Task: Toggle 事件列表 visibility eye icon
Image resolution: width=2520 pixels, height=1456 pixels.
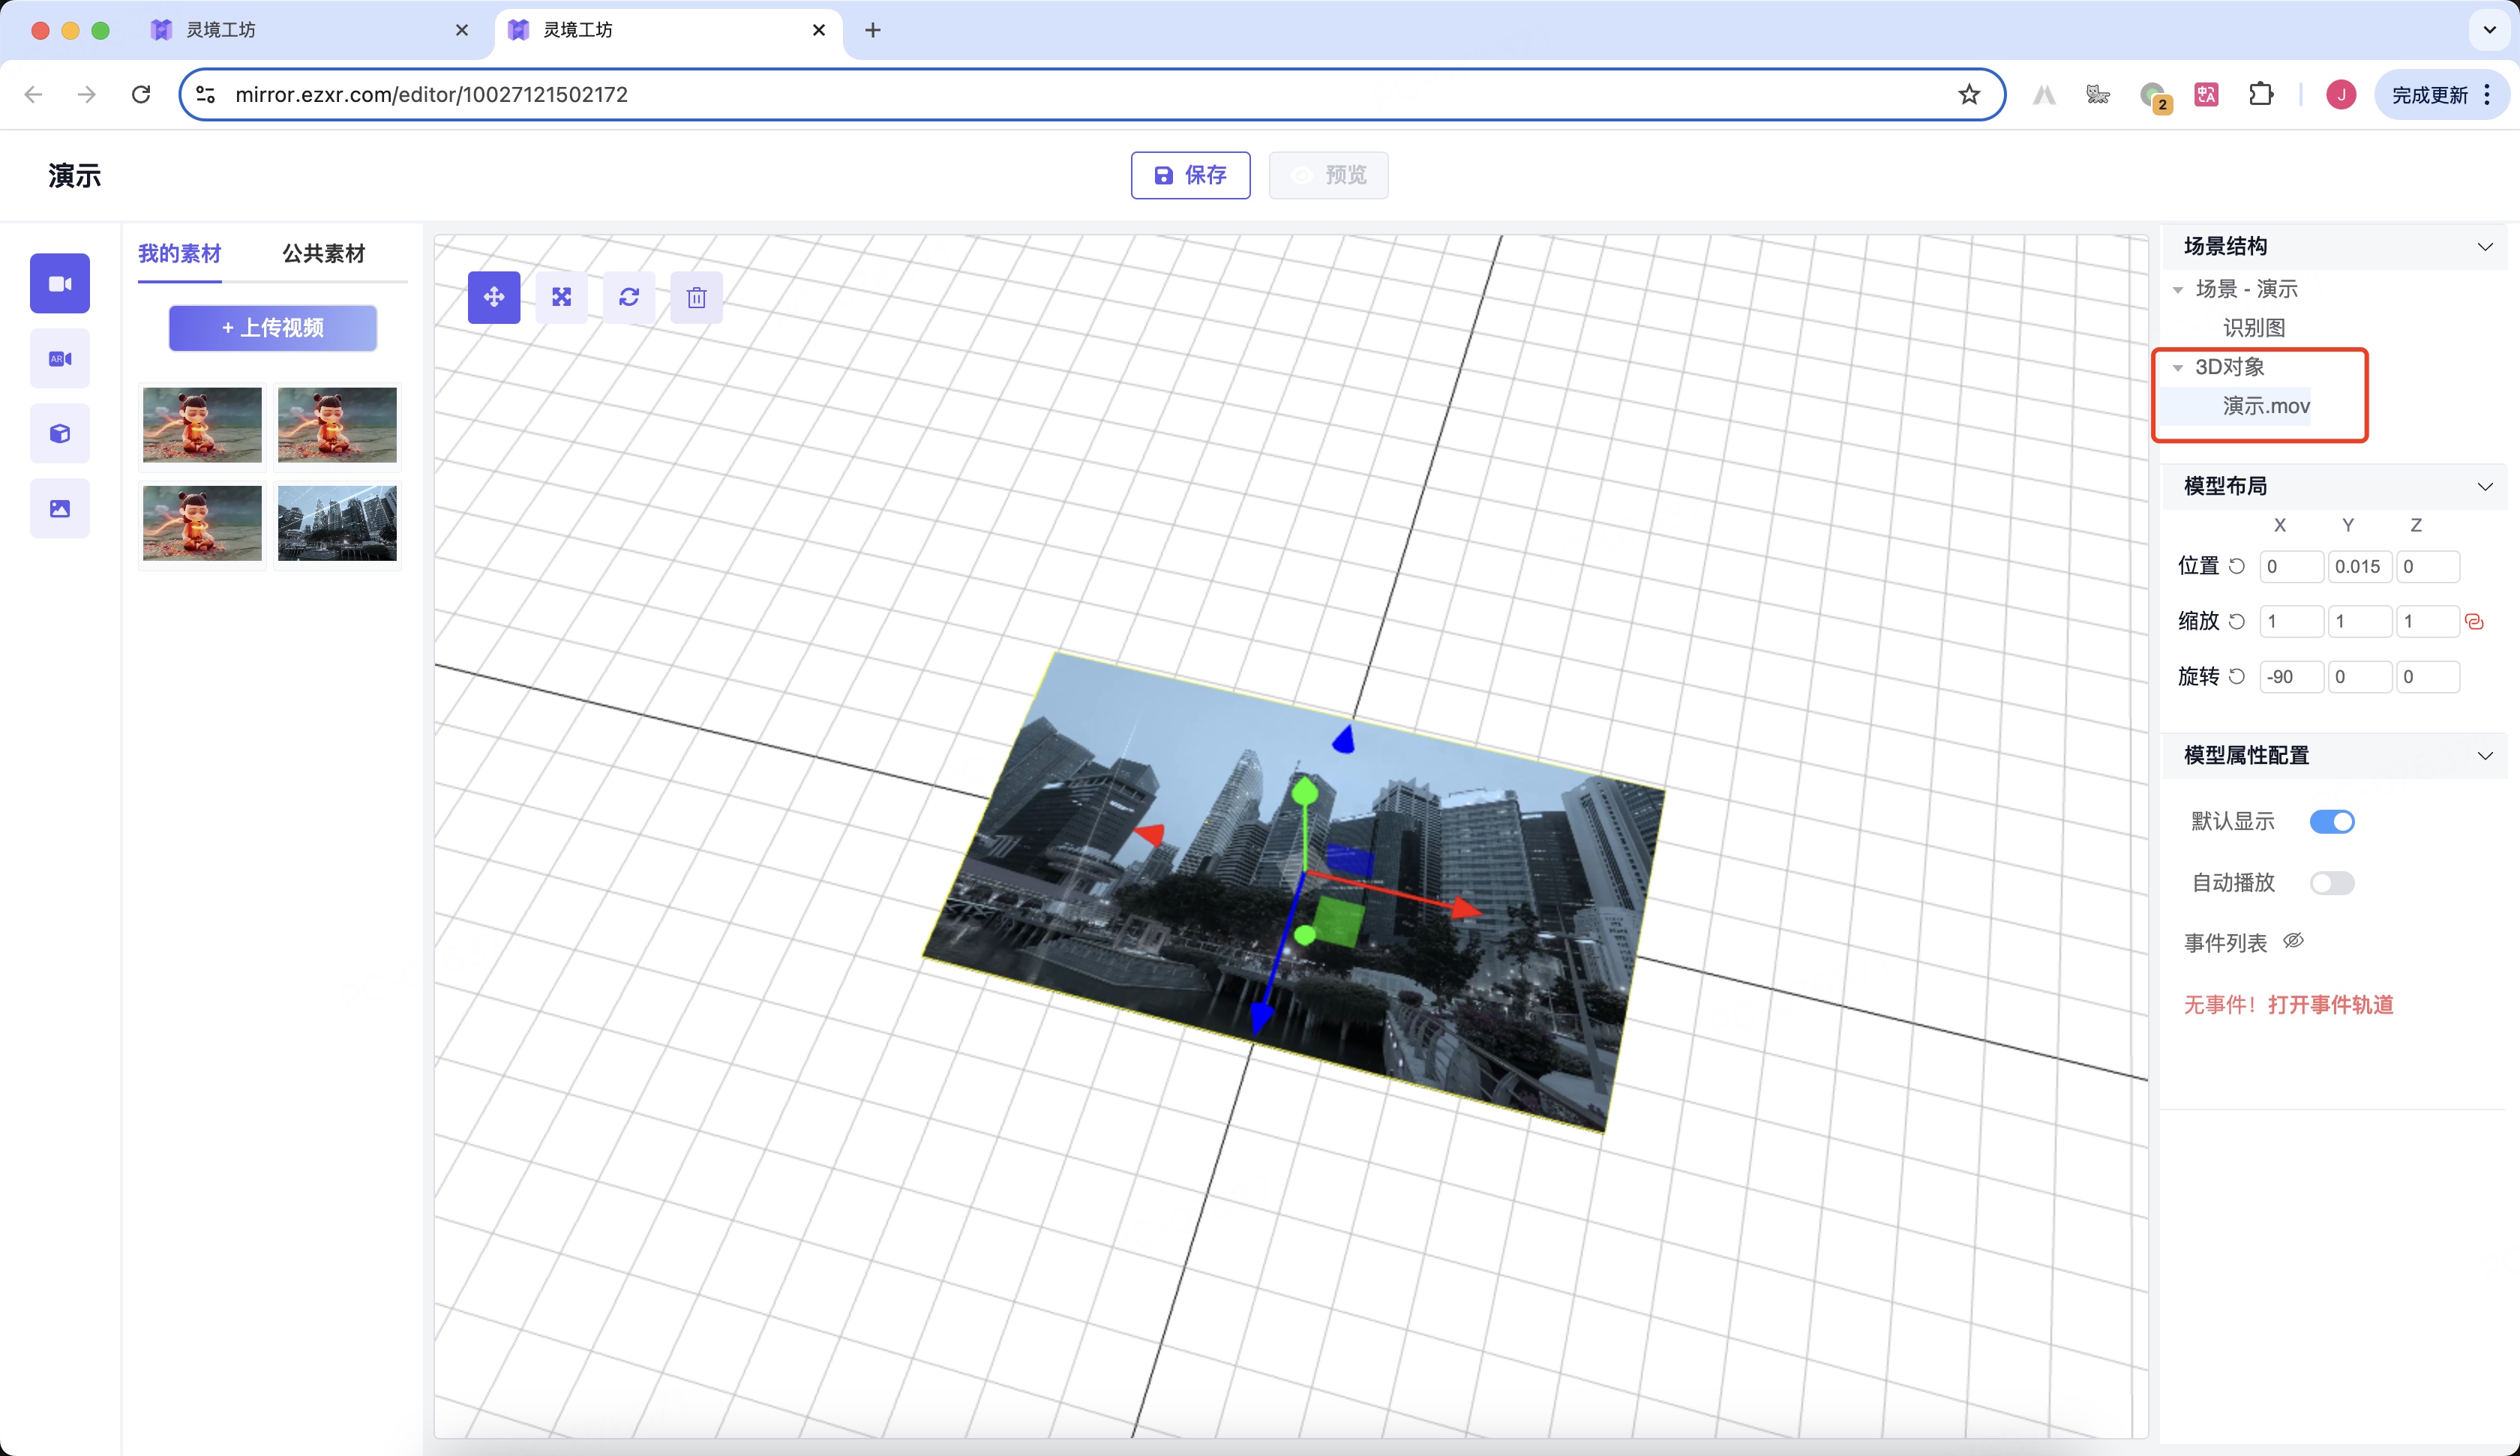Action: (2294, 941)
